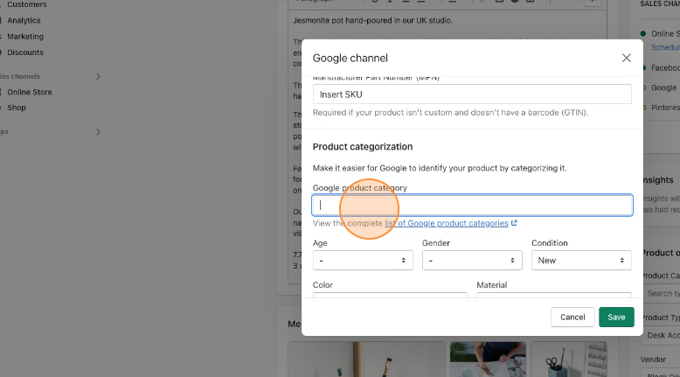680x377 pixels.
Task: Click the Required MPN helper text
Action: click(450, 112)
